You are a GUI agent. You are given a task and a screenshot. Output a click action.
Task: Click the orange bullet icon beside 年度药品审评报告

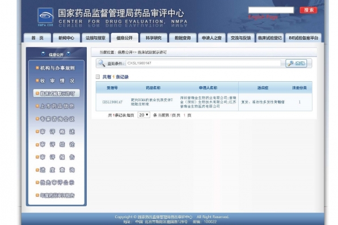pos(37,195)
